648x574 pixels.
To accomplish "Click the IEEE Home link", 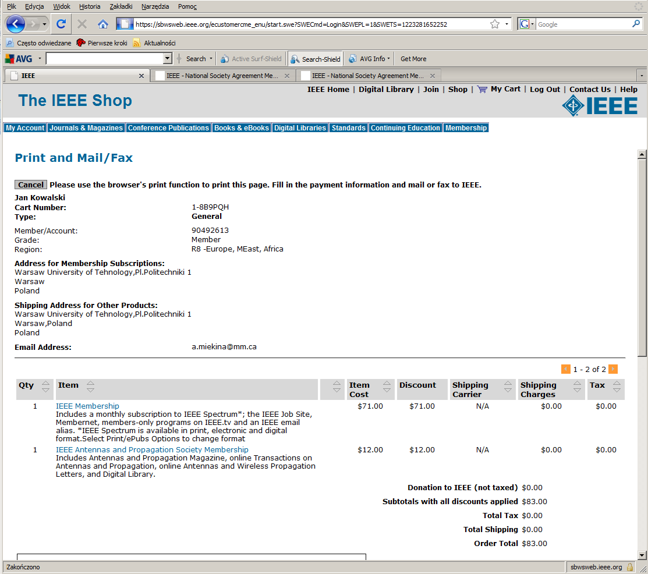I will (x=328, y=89).
